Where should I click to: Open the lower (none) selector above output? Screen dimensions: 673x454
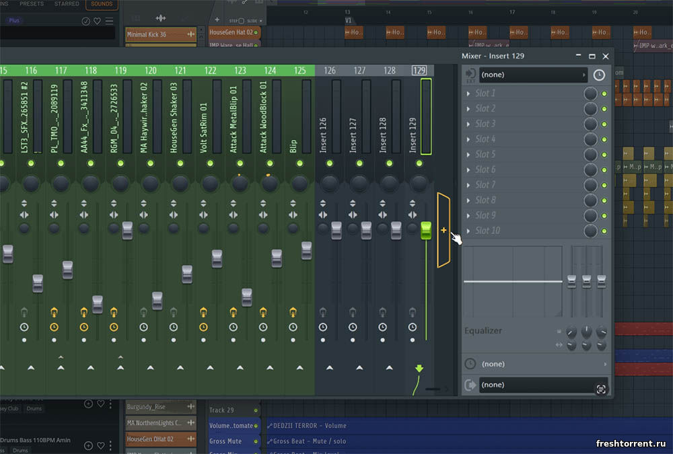(x=543, y=364)
